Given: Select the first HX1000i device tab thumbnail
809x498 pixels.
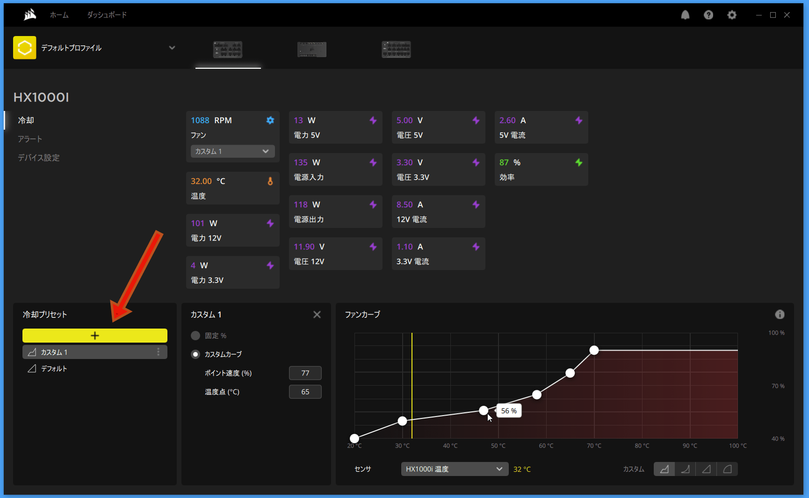Looking at the screenshot, I should click(x=228, y=49).
